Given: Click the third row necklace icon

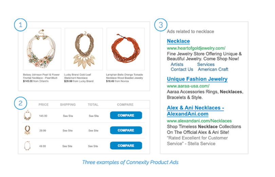Looking at the screenshot, I should coord(27,145).
